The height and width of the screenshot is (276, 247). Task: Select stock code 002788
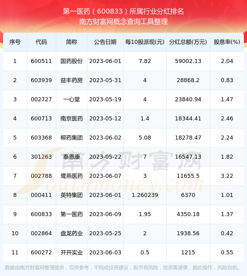coord(41,176)
